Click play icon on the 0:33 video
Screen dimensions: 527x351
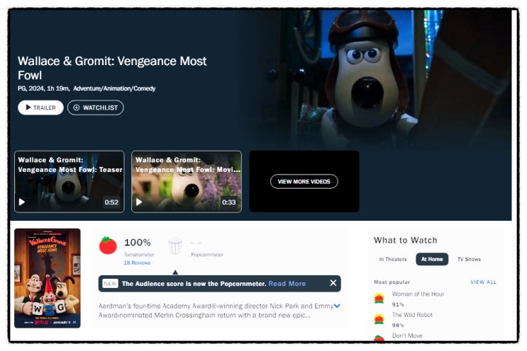(139, 202)
